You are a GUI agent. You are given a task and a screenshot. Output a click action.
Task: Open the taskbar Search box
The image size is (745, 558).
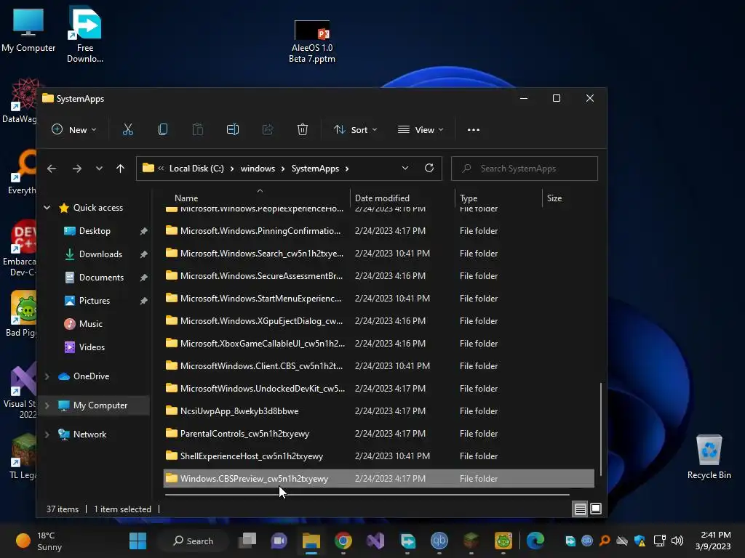tap(194, 541)
